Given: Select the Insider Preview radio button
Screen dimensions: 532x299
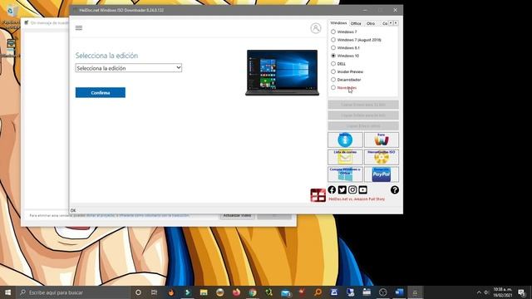Looking at the screenshot, I should [x=333, y=71].
